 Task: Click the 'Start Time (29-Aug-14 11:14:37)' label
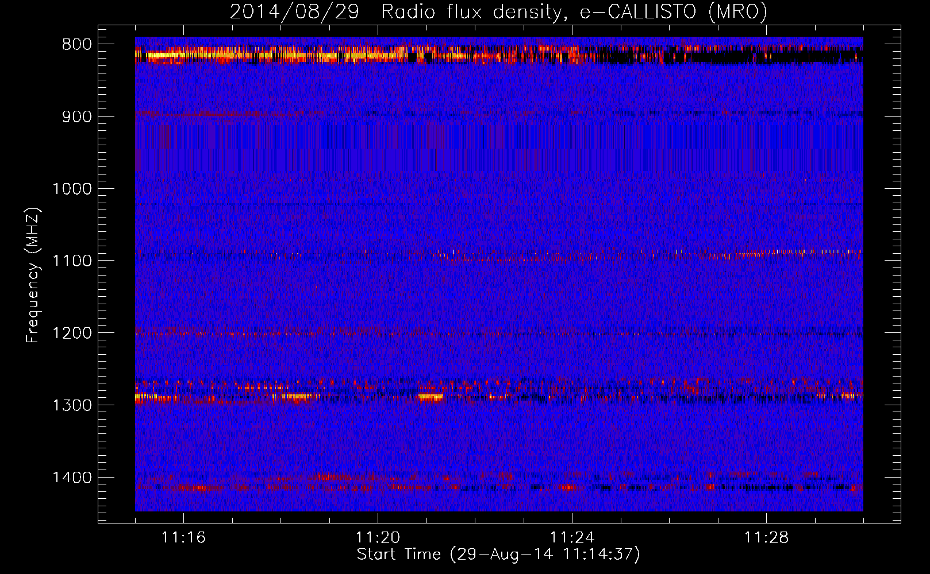coord(498,554)
